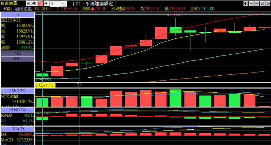Zoom in with the magnifier plus icon

click(x=268, y=3)
